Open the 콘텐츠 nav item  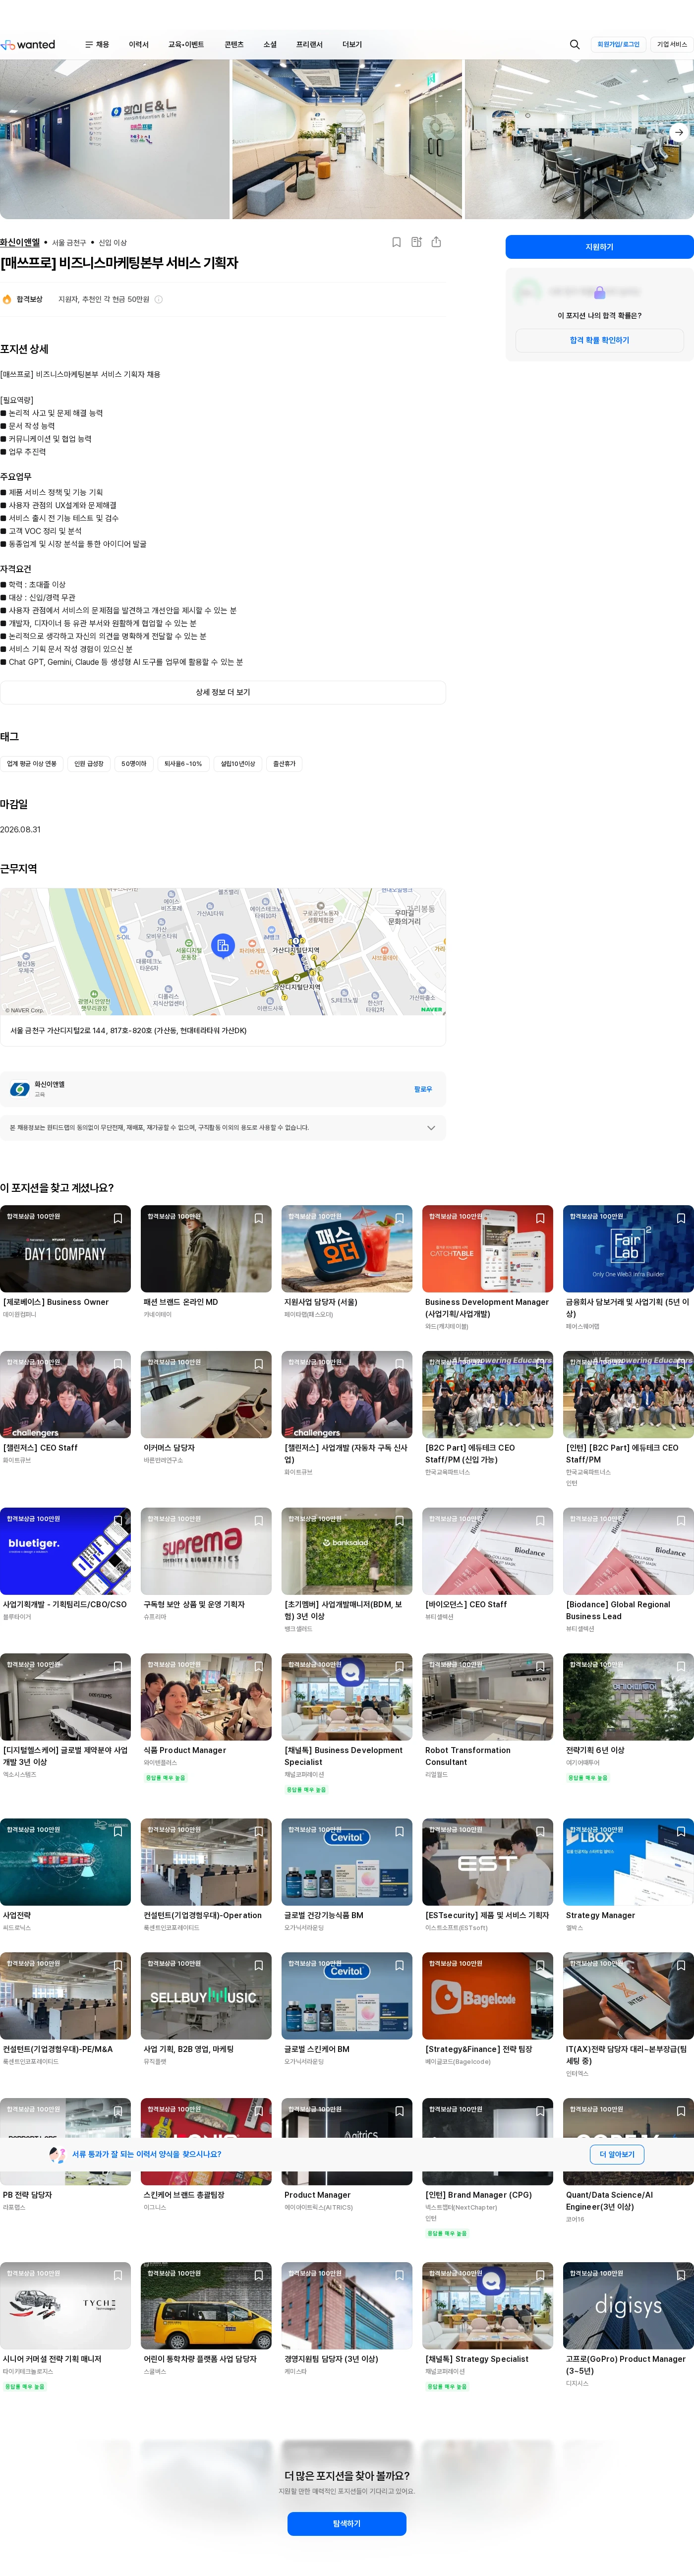234,45
